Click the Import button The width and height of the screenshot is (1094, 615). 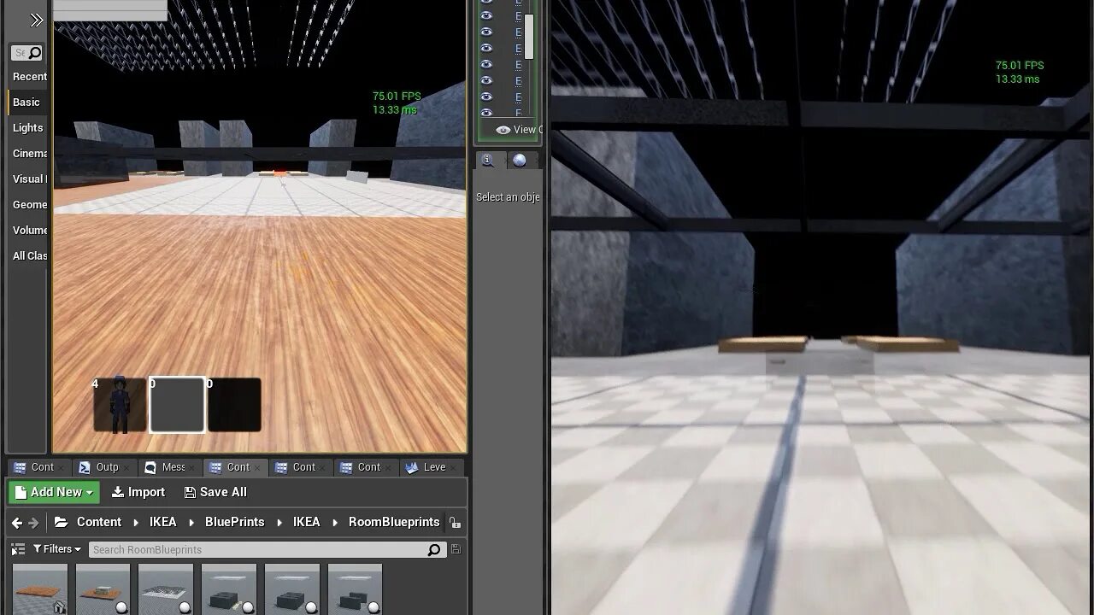click(138, 492)
